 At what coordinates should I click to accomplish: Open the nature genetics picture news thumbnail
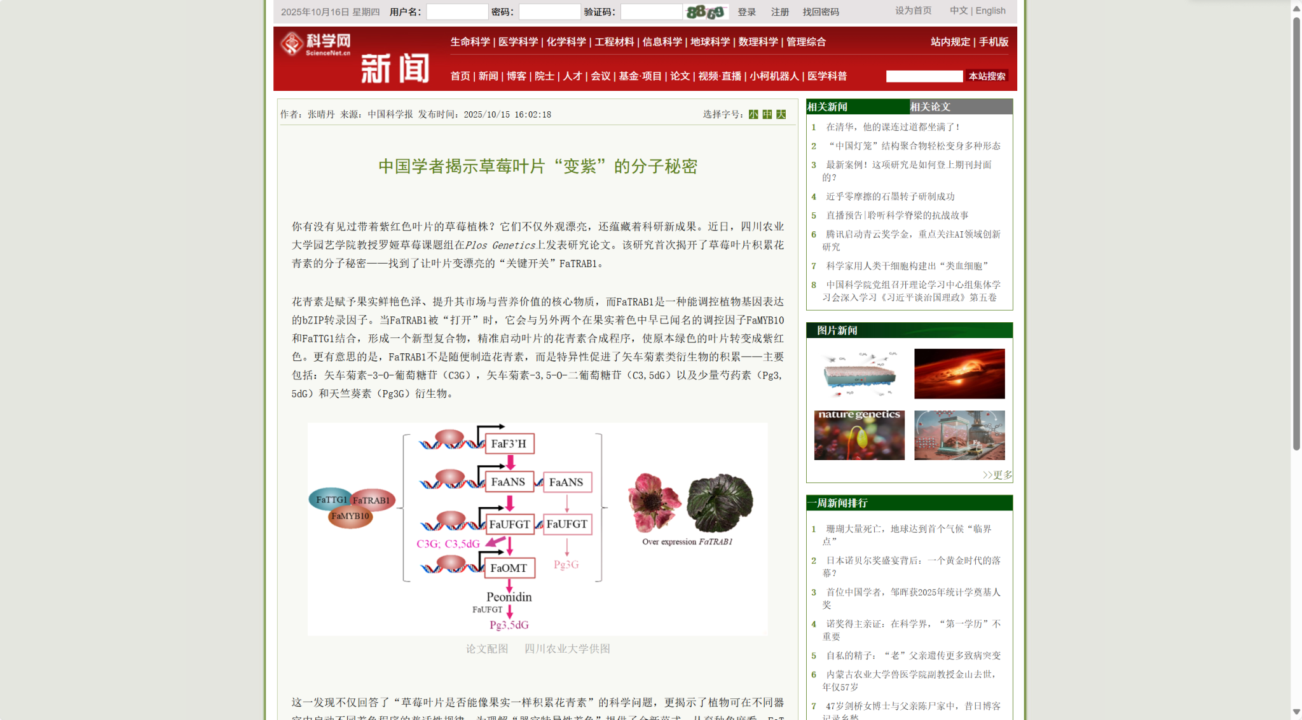pyautogui.click(x=859, y=435)
